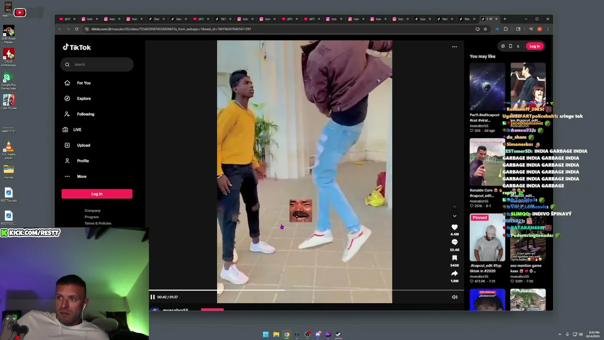
Task: Share the video with the arrow icon
Action: coord(454,273)
